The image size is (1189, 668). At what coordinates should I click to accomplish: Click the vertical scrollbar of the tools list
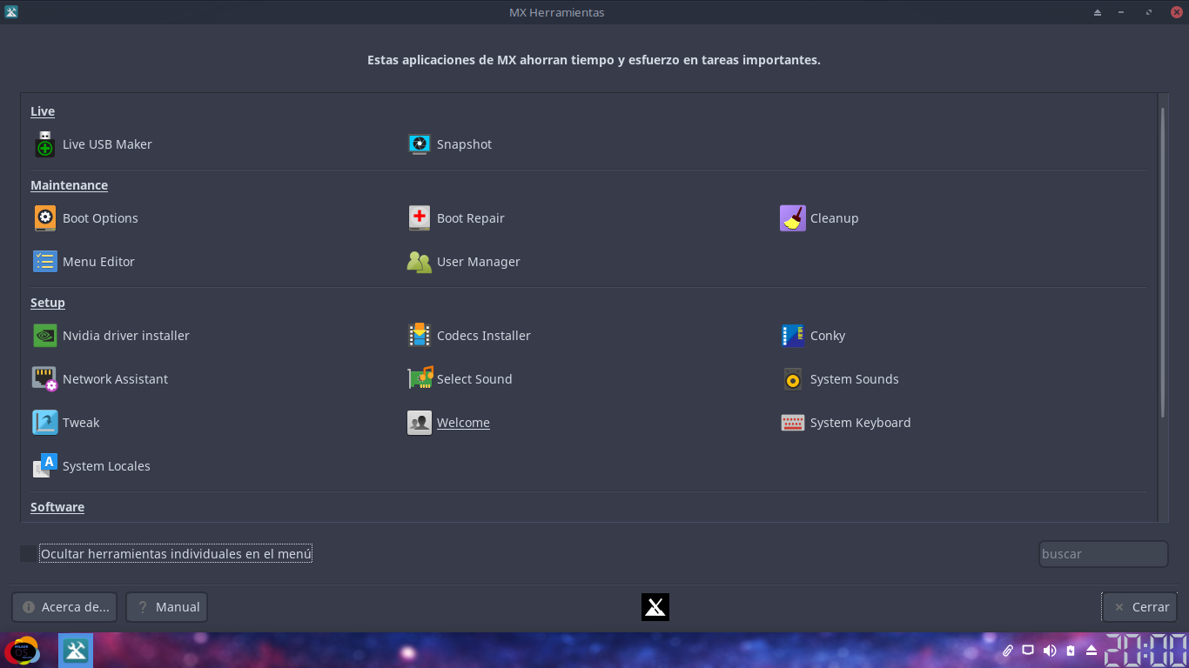[x=1163, y=261]
